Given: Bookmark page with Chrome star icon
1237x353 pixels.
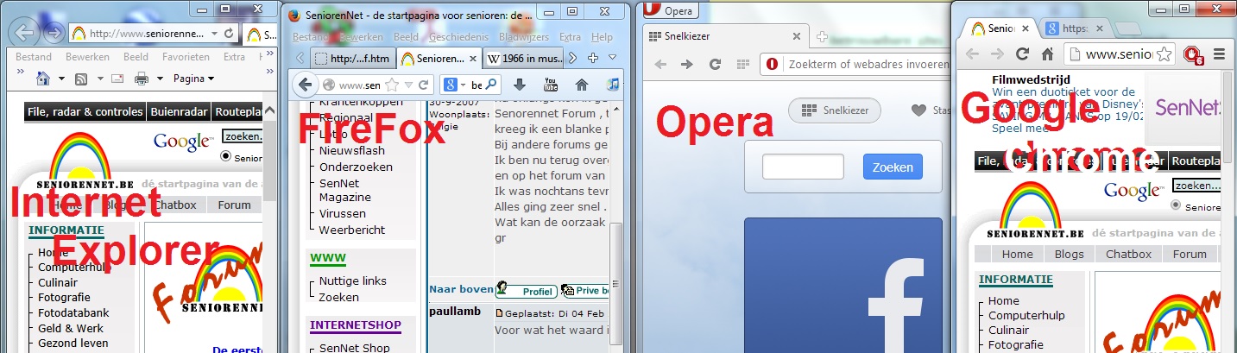Looking at the screenshot, I should tap(1164, 54).
